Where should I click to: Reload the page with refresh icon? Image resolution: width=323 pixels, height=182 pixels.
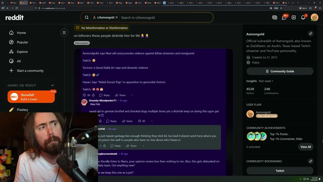[x=17, y=8]
